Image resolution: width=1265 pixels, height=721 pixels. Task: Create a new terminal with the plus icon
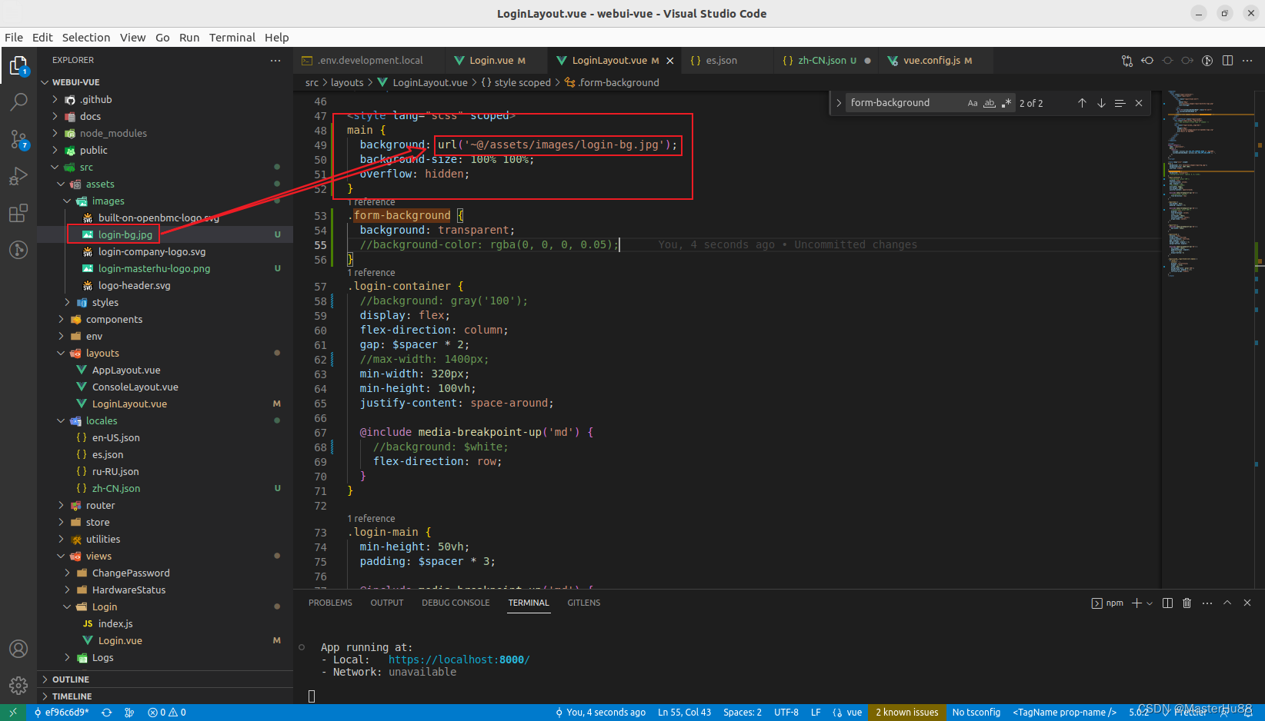(x=1135, y=603)
